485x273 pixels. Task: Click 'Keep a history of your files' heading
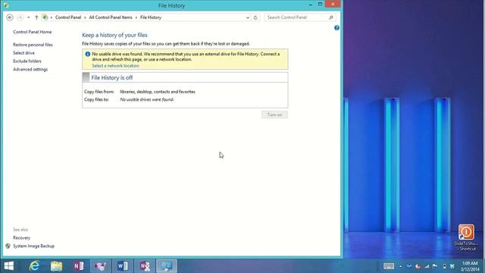[x=114, y=36]
